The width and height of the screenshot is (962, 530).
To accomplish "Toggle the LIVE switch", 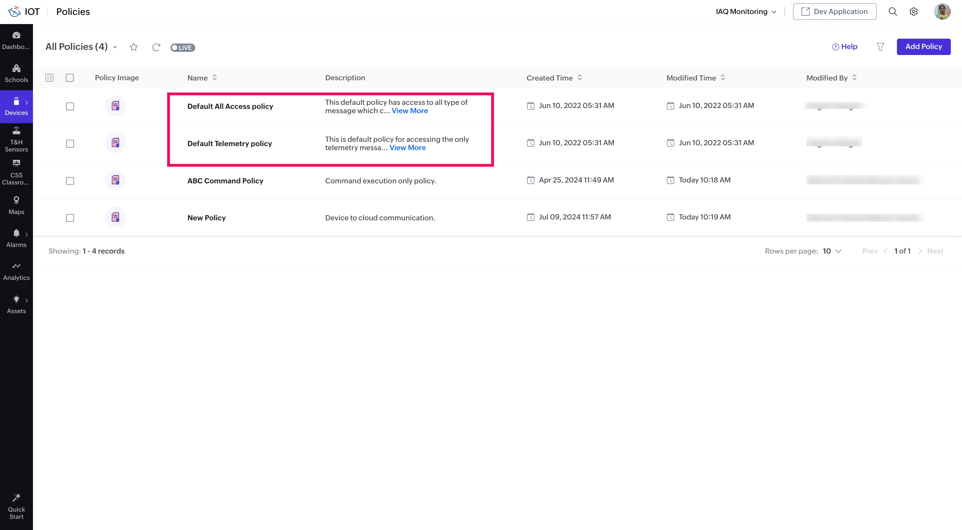I will coord(183,47).
